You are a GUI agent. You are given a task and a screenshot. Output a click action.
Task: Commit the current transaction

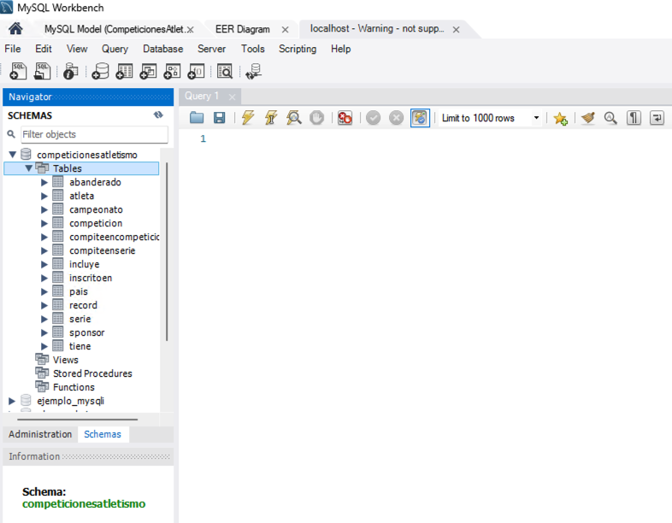click(x=374, y=117)
